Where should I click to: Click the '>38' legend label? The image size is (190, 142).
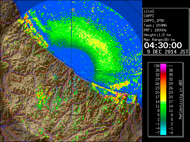156,66
